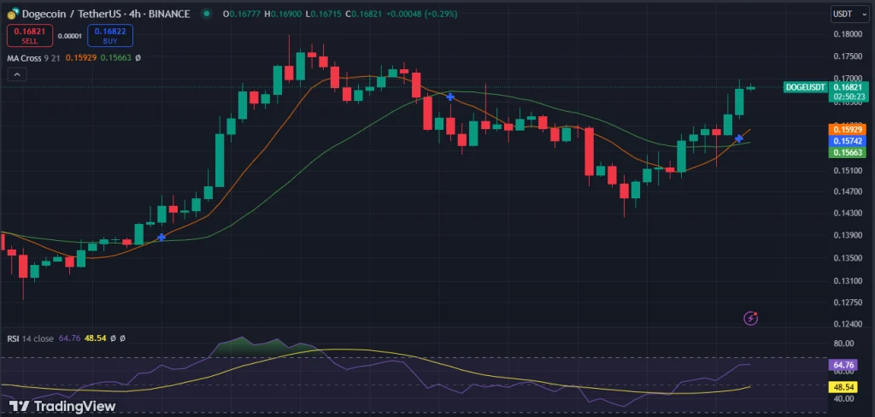Click the orange 0.15929 price axis label

848,129
